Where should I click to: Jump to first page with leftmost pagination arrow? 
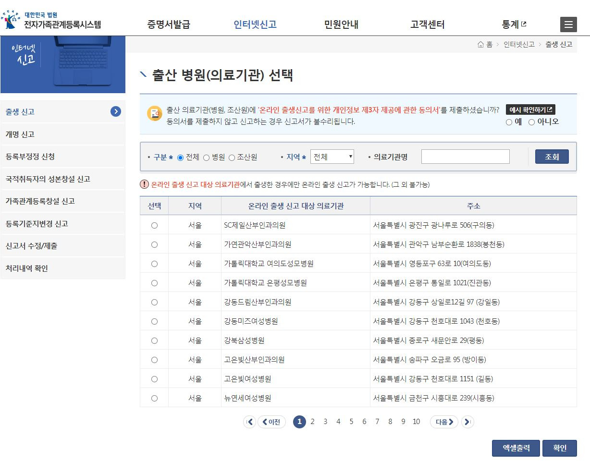pyautogui.click(x=249, y=422)
